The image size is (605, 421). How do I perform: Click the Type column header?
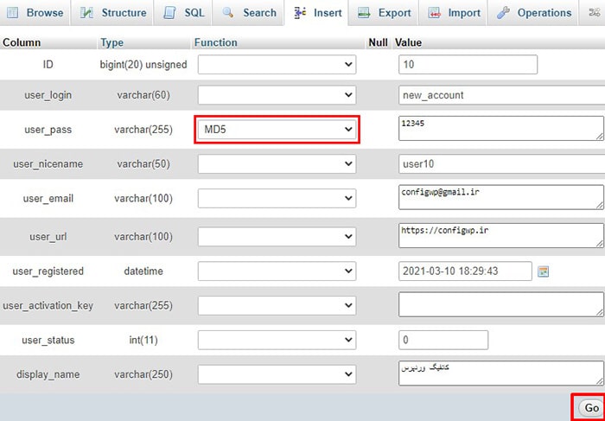coord(111,42)
